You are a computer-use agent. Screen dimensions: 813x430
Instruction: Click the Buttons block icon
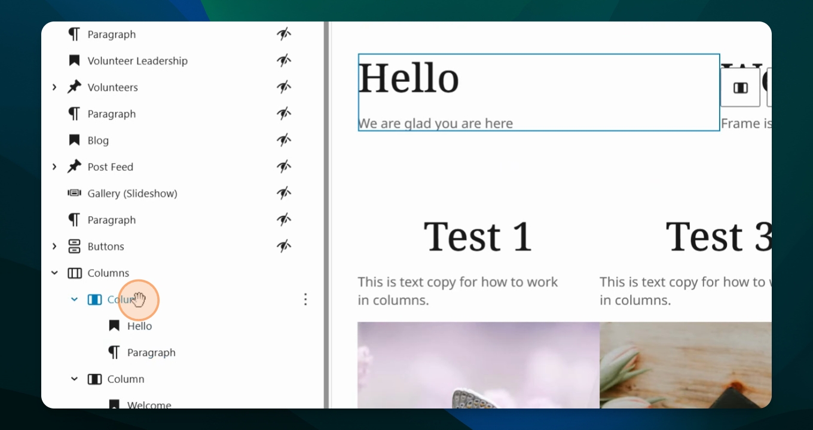[x=74, y=246]
